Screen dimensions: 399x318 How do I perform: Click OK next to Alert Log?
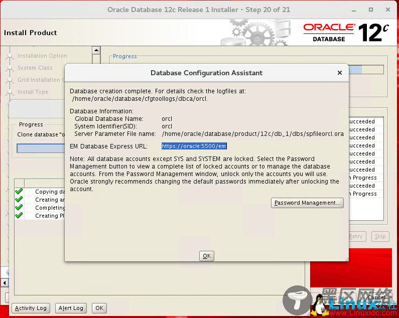pos(99,308)
